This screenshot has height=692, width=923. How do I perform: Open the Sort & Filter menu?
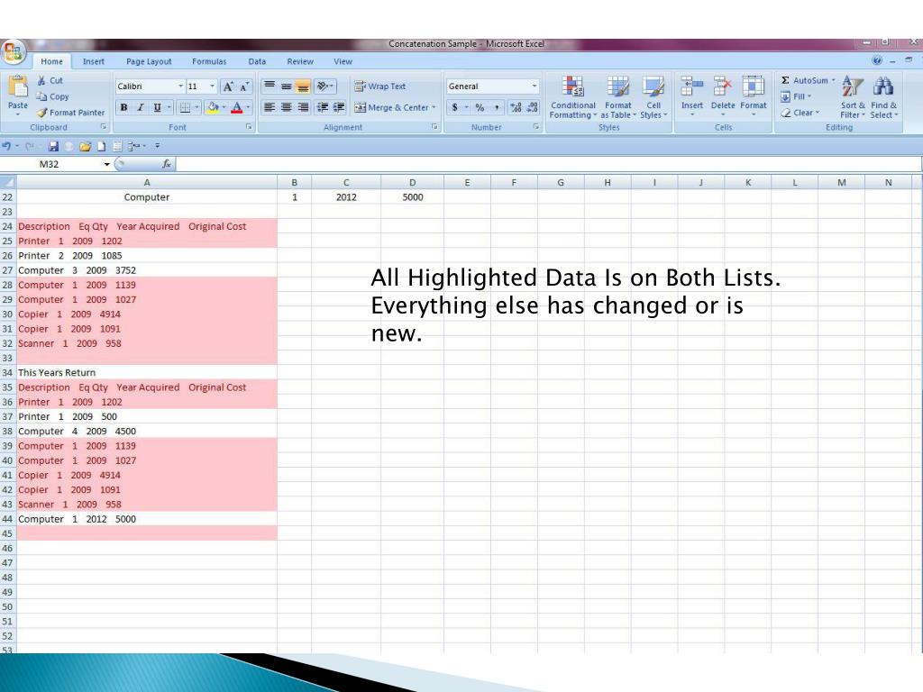click(853, 97)
